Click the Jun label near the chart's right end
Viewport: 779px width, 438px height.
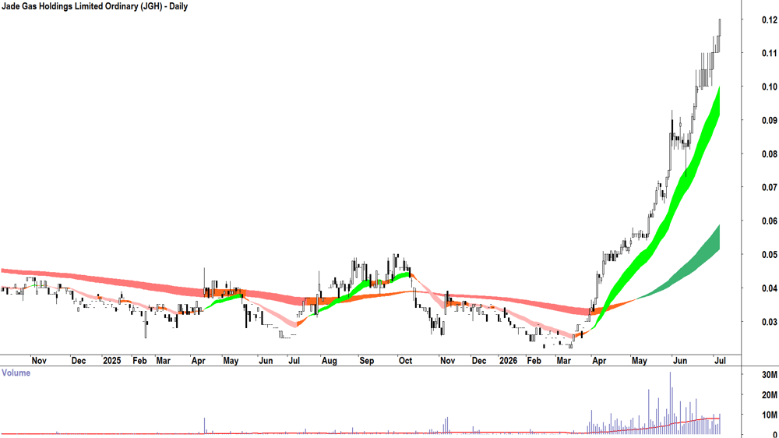click(x=679, y=361)
